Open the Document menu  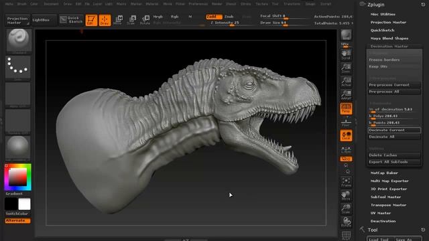(51, 4)
